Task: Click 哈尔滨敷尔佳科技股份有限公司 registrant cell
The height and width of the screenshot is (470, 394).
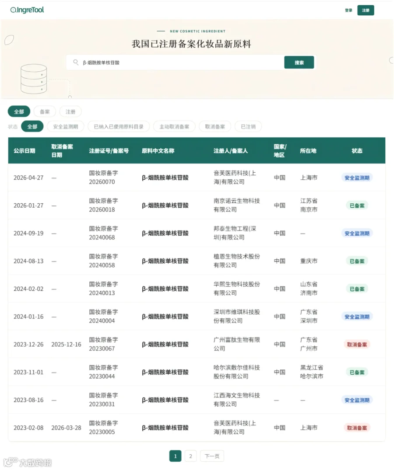Action: 236,372
